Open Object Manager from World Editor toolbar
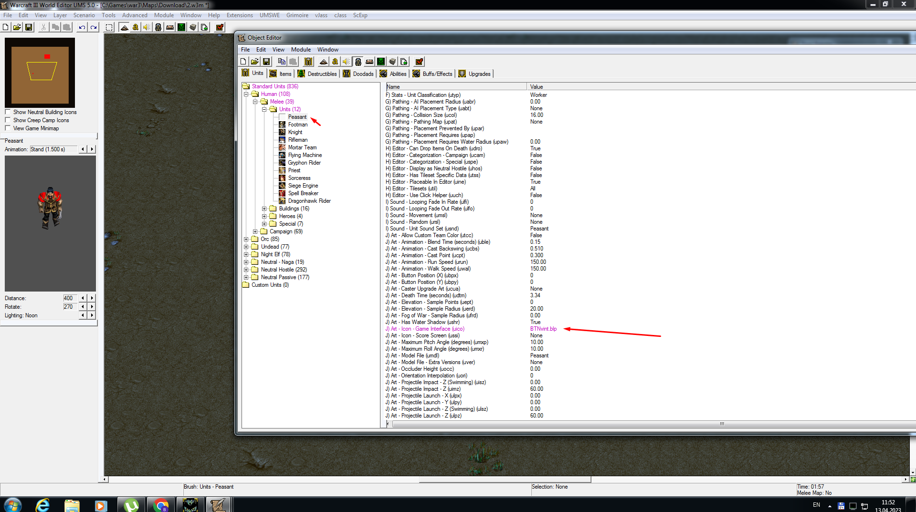The height and width of the screenshot is (512, 916). pos(193,27)
